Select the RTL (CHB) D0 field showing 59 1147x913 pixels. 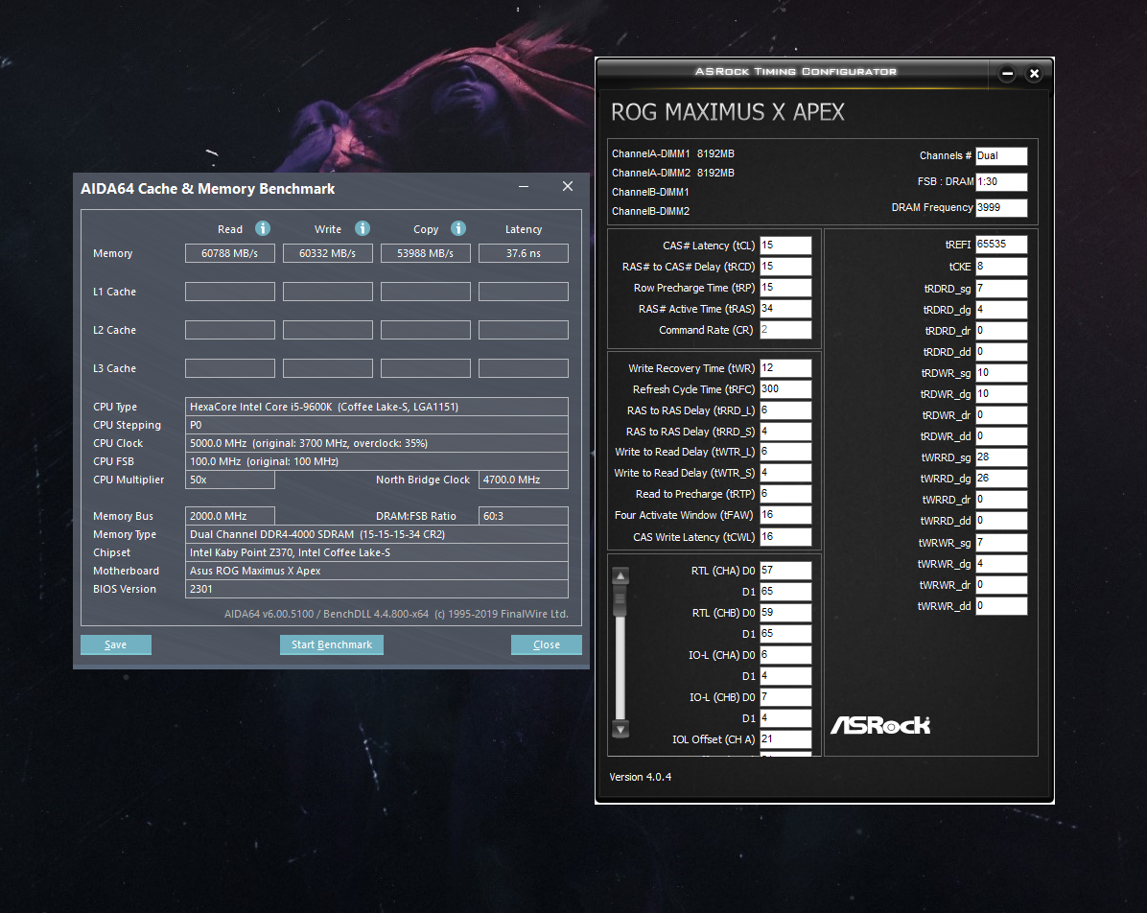[785, 612]
